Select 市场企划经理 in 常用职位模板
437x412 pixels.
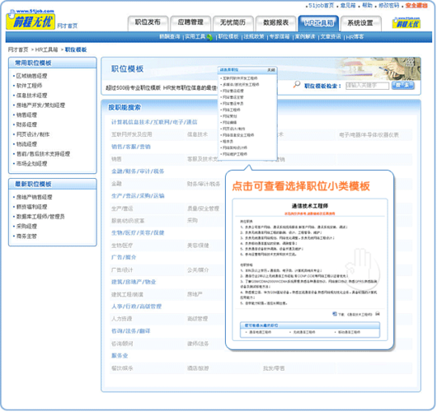pyautogui.click(x=31, y=163)
